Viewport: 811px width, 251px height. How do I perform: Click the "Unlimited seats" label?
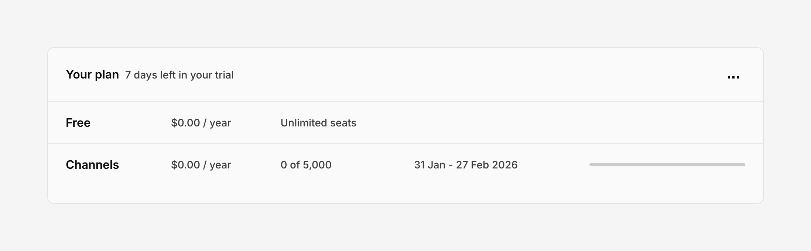[318, 123]
